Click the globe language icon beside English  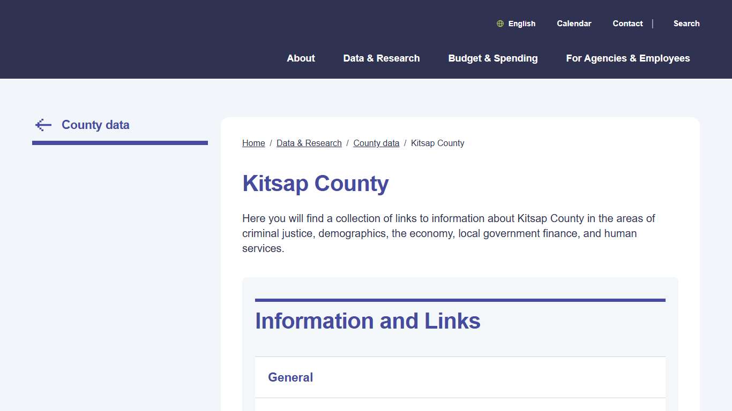point(500,24)
